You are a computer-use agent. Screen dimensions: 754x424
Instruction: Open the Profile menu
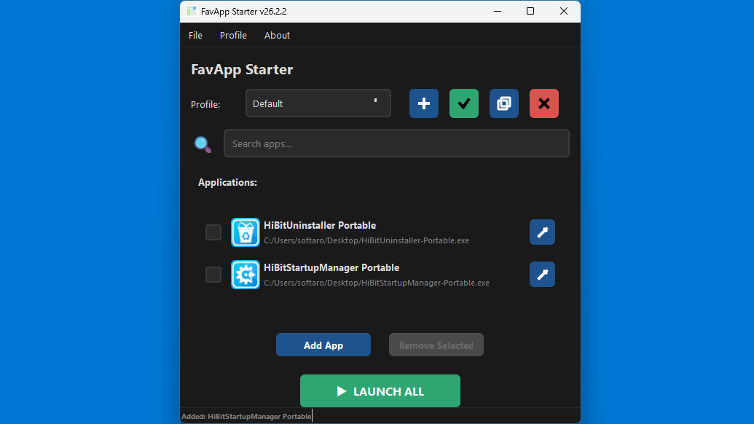point(233,35)
